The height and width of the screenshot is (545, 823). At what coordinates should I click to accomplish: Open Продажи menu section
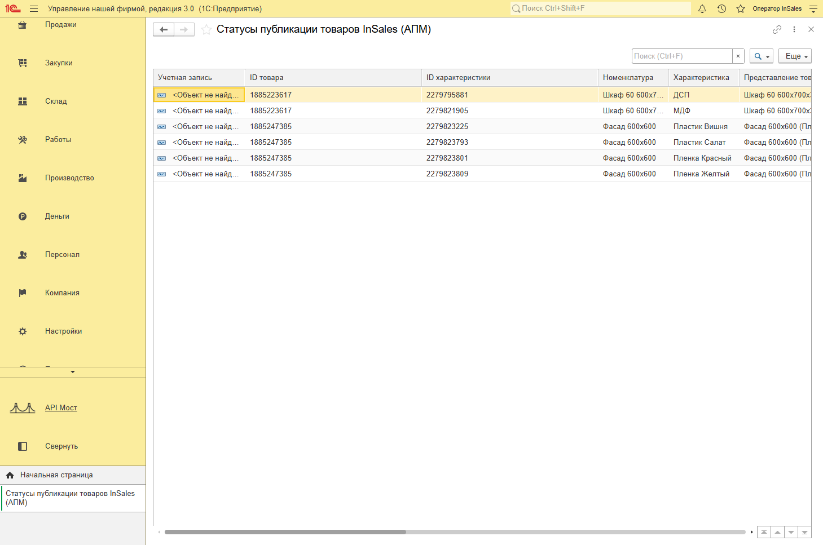(61, 25)
